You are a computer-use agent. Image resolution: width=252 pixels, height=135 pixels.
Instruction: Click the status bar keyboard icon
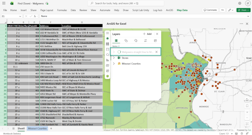click(x=236, y=134)
